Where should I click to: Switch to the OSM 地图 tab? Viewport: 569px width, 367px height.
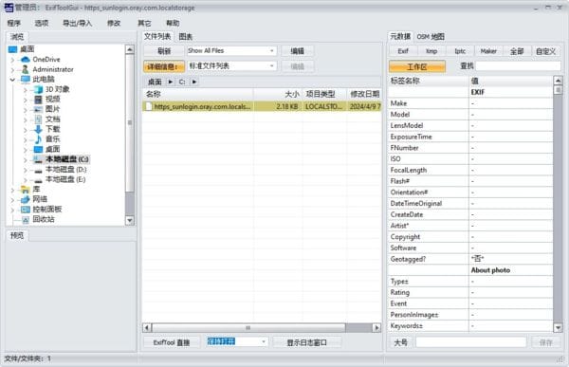pyautogui.click(x=431, y=37)
